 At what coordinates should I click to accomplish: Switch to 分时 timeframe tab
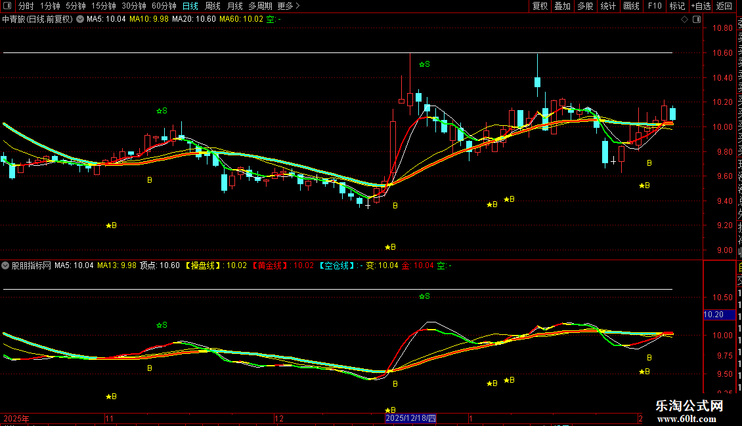coord(26,6)
